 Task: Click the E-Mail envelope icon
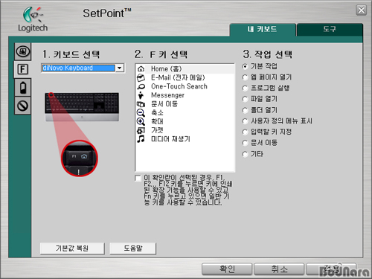[x=141, y=77]
